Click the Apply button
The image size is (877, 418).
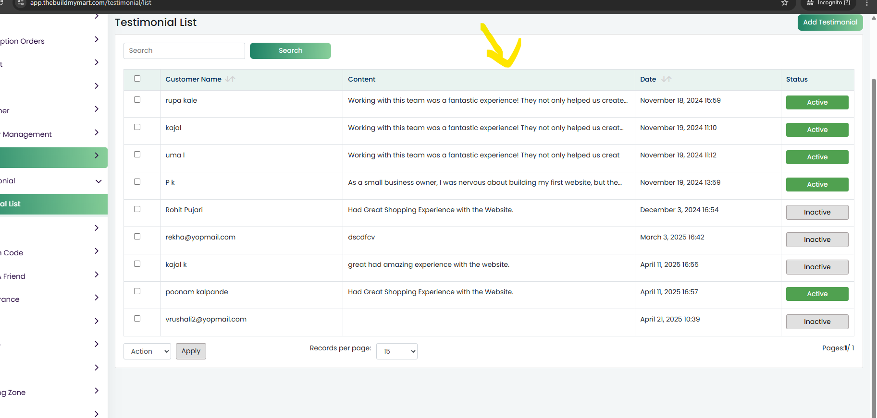point(191,351)
